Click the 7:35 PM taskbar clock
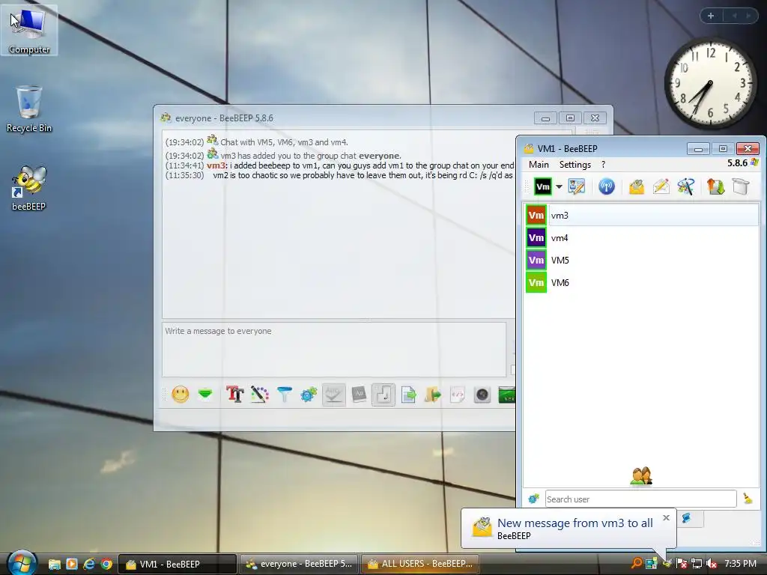This screenshot has width=767, height=575. coord(740,564)
